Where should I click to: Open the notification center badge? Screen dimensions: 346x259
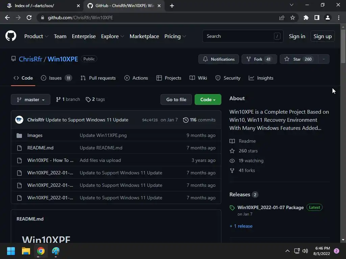click(x=337, y=251)
